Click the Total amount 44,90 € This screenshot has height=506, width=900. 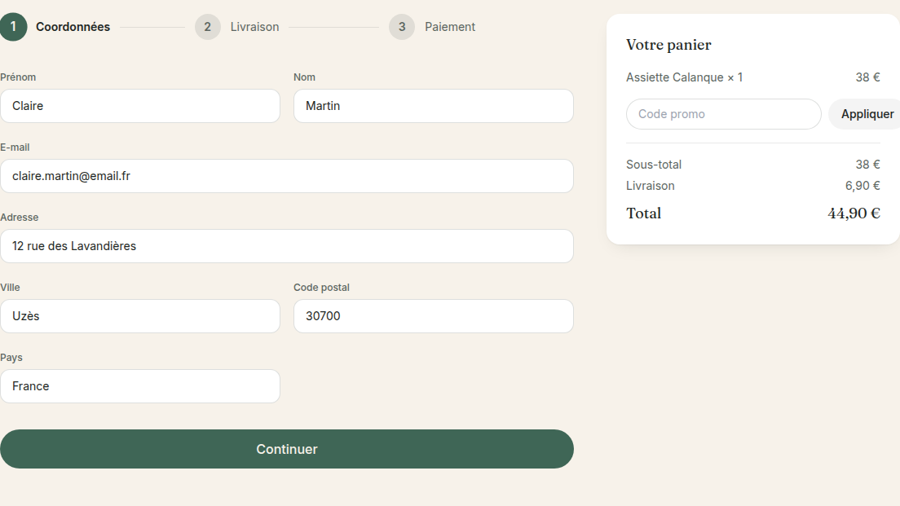[x=854, y=213]
